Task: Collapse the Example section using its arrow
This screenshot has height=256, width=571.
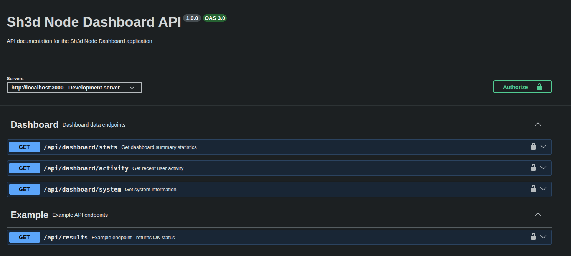Action: coord(538,215)
